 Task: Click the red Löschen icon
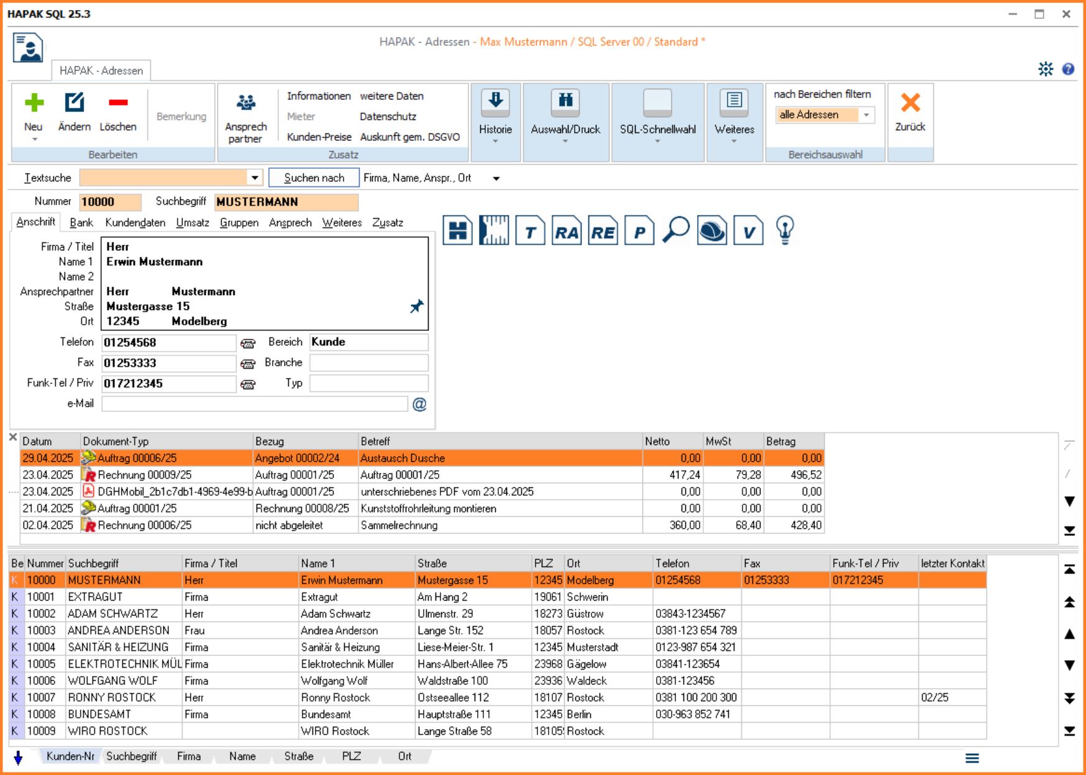[117, 103]
